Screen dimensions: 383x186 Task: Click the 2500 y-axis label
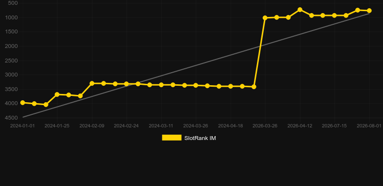point(12,61)
